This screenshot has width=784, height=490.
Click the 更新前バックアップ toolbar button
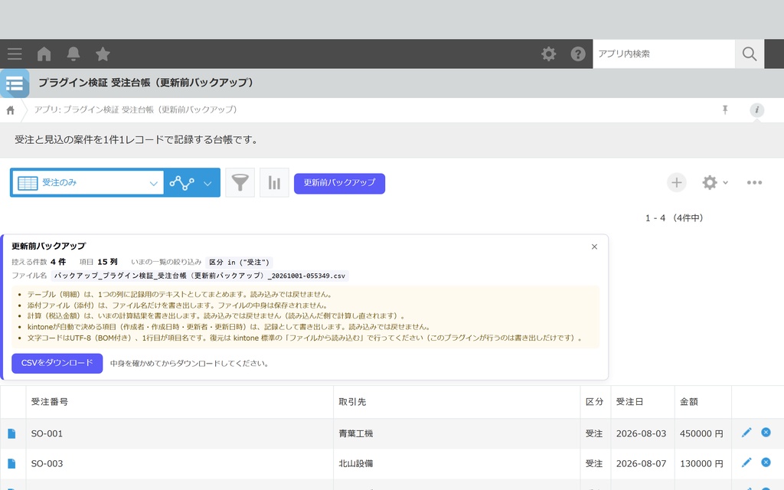coord(339,184)
